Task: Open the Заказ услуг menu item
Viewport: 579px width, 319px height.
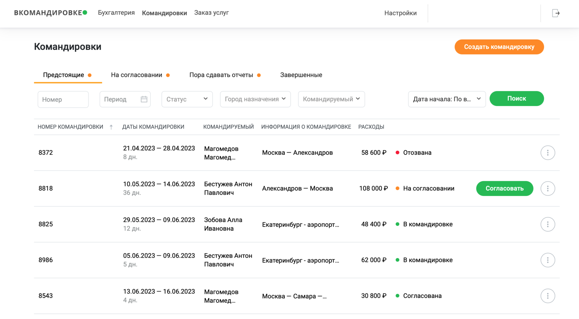Action: click(211, 13)
